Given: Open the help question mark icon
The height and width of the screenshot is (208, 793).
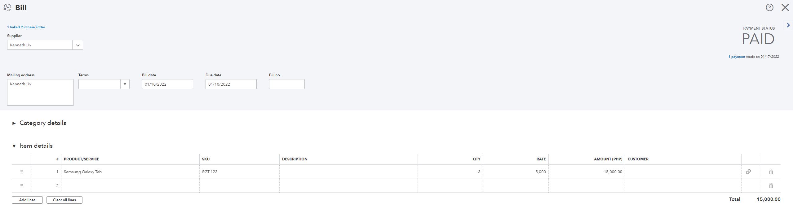Looking at the screenshot, I should click(x=769, y=7).
